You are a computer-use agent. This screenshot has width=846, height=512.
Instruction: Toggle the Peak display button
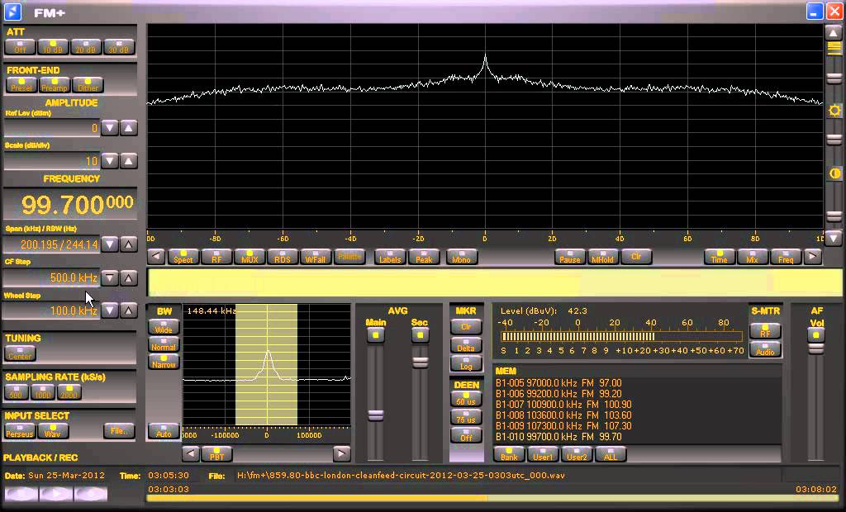point(424,257)
